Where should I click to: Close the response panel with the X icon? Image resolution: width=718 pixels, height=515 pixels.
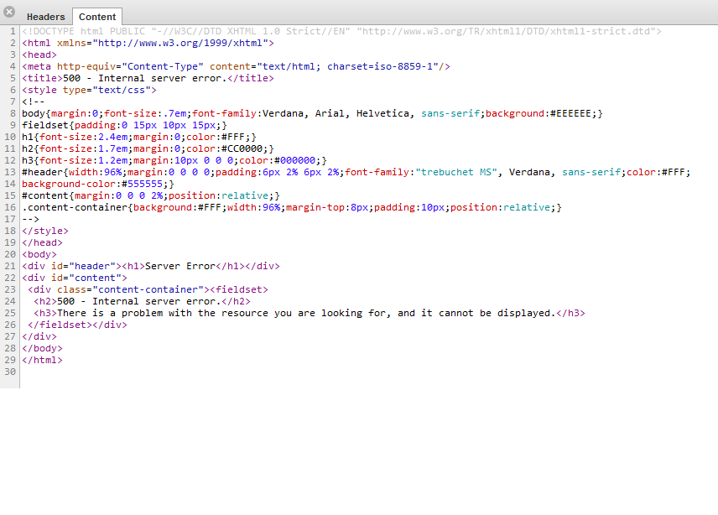click(8, 12)
